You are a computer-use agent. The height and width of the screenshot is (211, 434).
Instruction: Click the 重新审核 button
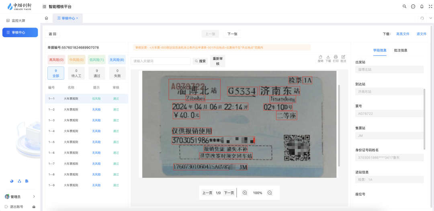click(x=218, y=61)
